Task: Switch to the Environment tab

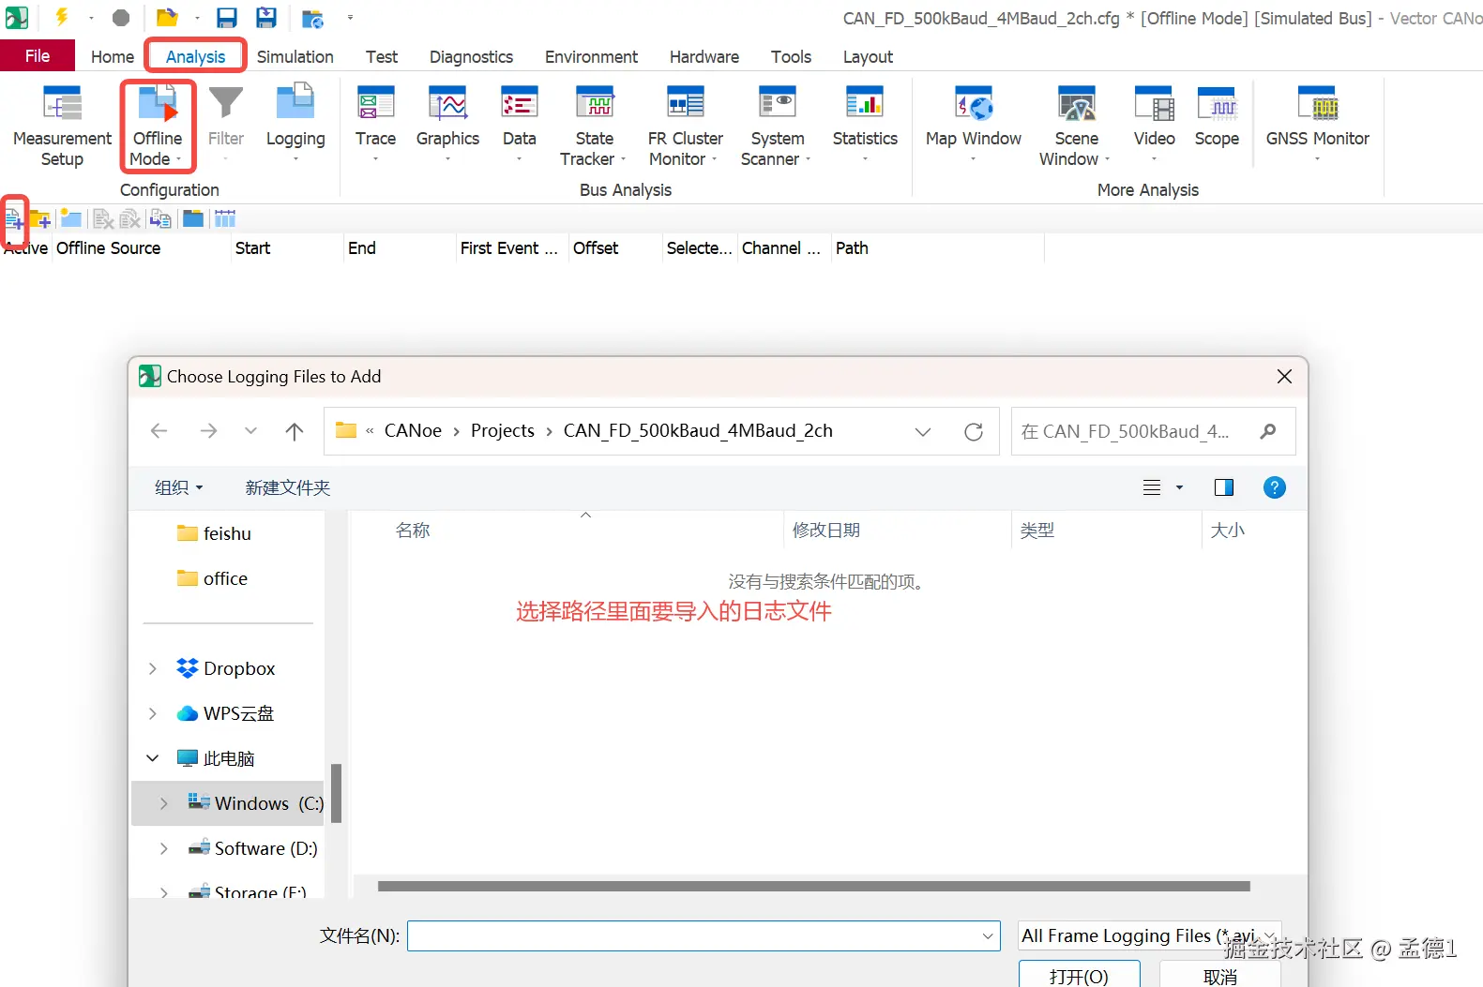Action: coord(591,57)
